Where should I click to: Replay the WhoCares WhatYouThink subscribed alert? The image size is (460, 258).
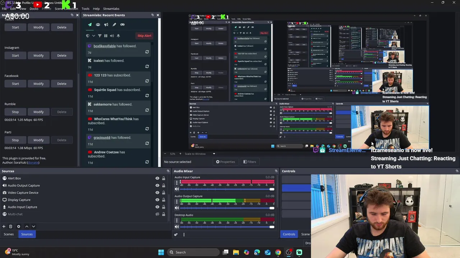pos(147,129)
